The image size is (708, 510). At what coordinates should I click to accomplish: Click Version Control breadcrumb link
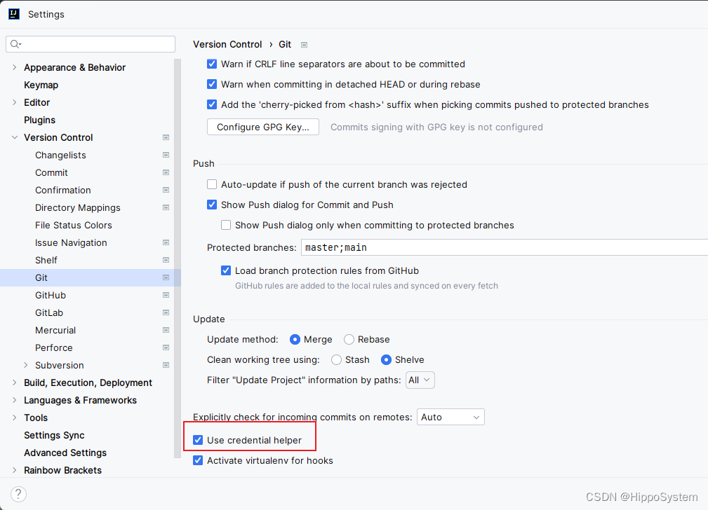227,44
